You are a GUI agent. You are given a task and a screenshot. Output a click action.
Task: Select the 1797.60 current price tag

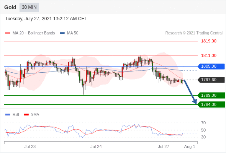coord(211,80)
